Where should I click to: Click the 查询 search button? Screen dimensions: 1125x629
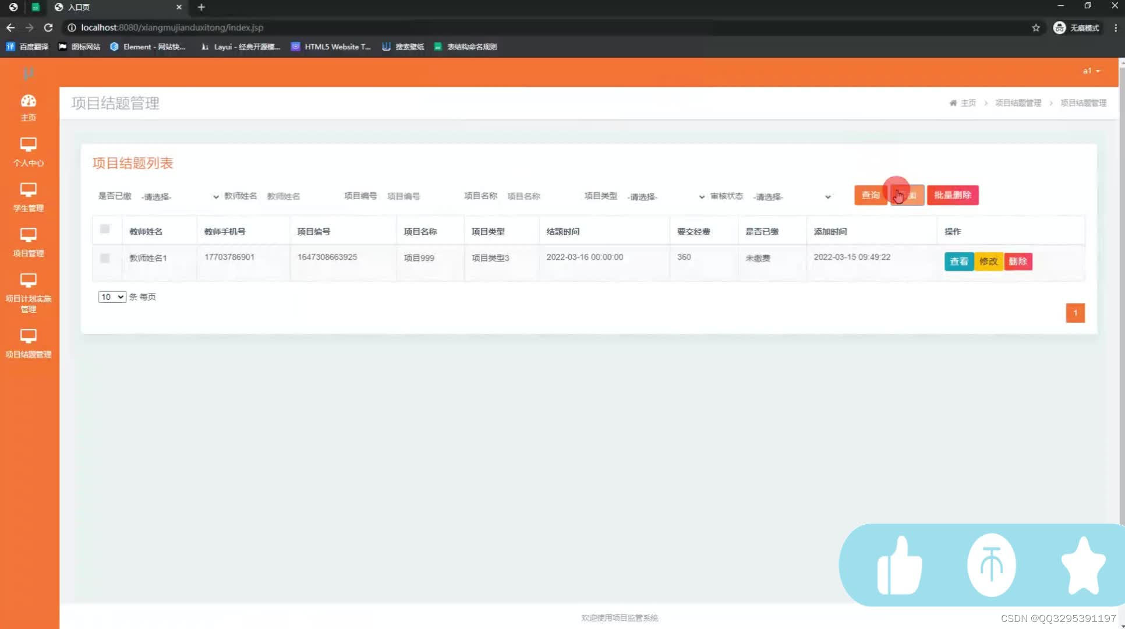click(x=871, y=195)
